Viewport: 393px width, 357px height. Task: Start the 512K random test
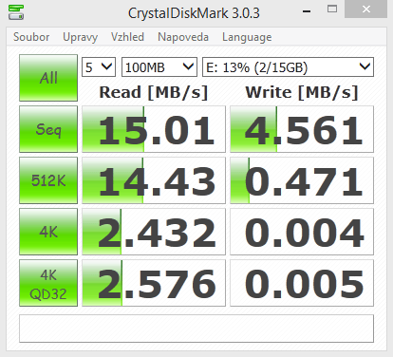point(48,180)
